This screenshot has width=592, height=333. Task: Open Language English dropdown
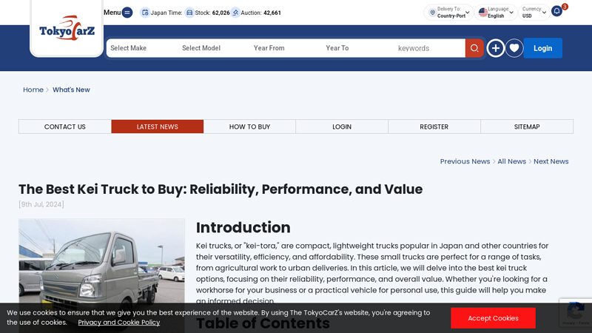coord(496,13)
